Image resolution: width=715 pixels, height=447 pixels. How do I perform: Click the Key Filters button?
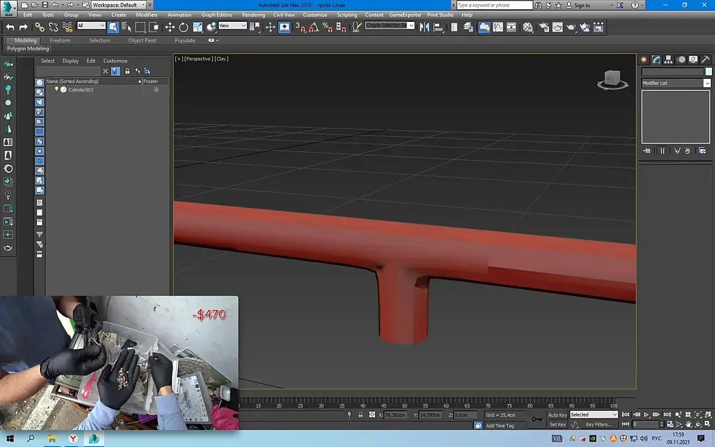(x=599, y=425)
